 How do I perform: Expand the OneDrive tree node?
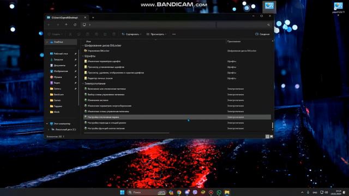click(47, 42)
